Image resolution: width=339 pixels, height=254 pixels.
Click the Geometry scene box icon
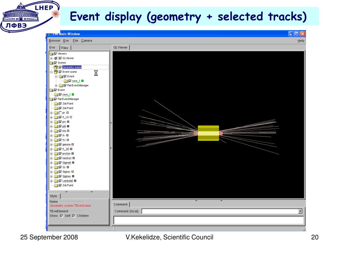click(56, 67)
